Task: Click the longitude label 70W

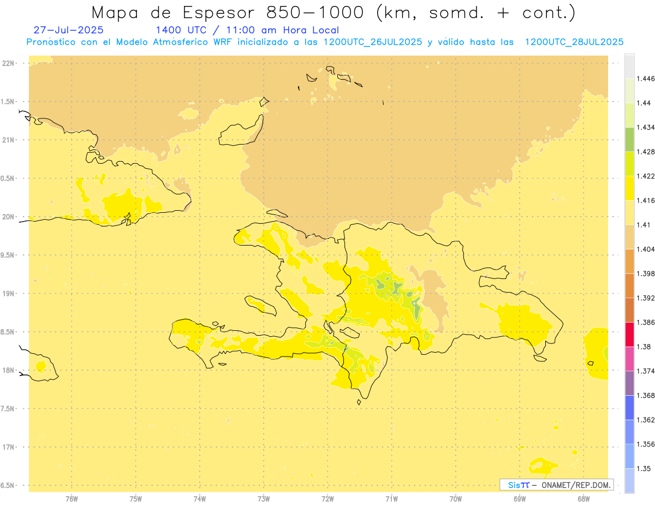Action: point(456,499)
